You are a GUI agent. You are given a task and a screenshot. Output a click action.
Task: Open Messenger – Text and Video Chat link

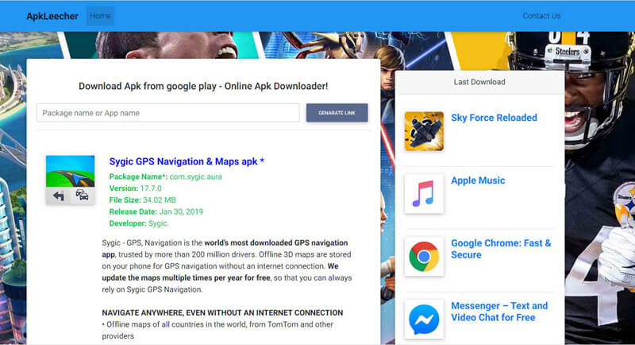pyautogui.click(x=499, y=312)
